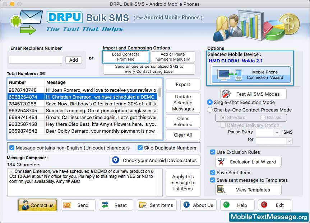Click the gear icon for Android Device status

click(x=115, y=160)
